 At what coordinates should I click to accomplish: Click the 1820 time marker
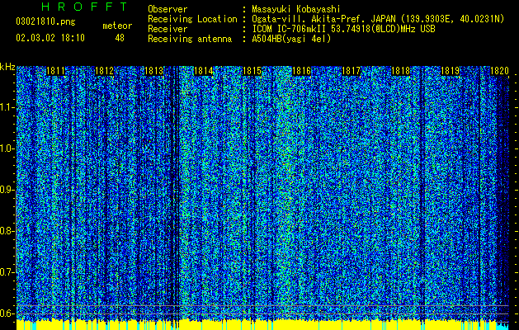click(x=499, y=71)
